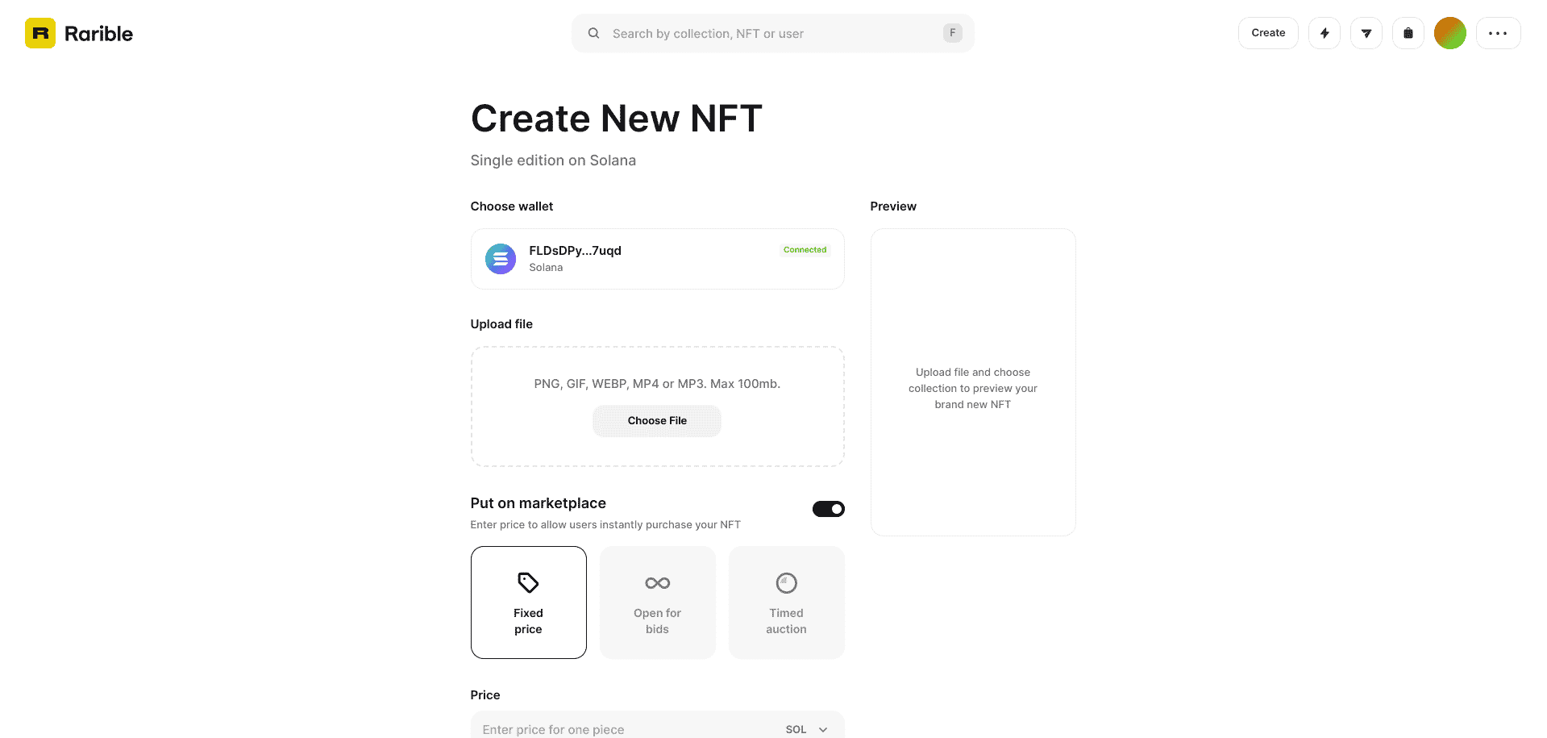
Task: Select the Timed auction option
Action: click(x=786, y=602)
